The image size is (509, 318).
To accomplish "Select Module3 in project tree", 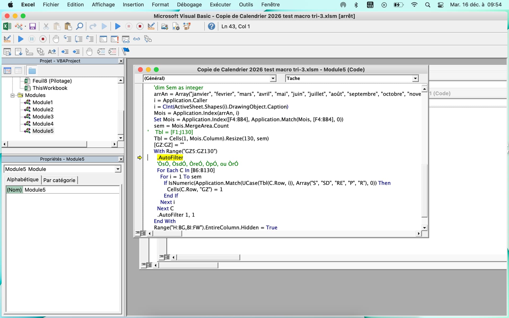I will click(x=43, y=117).
